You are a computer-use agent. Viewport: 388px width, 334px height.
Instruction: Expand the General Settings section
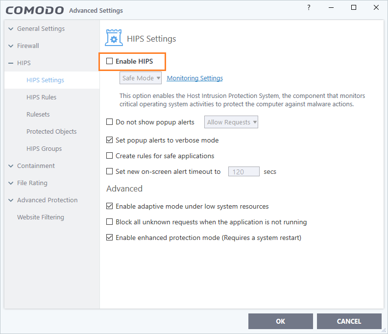pos(11,29)
